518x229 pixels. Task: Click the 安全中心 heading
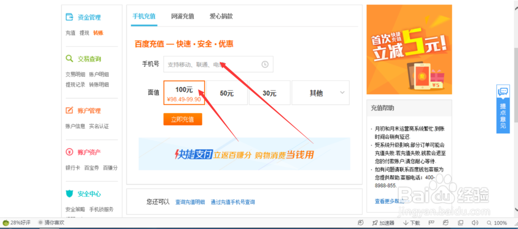coord(89,194)
